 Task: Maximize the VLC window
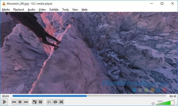pos(162,4)
